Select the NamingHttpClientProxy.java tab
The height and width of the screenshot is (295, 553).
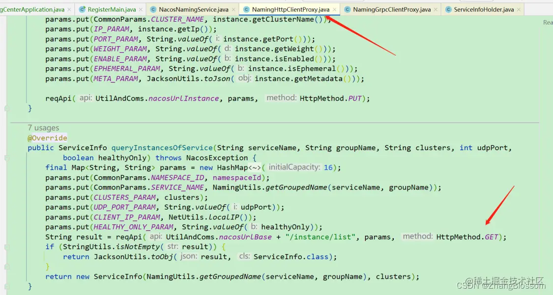(291, 9)
